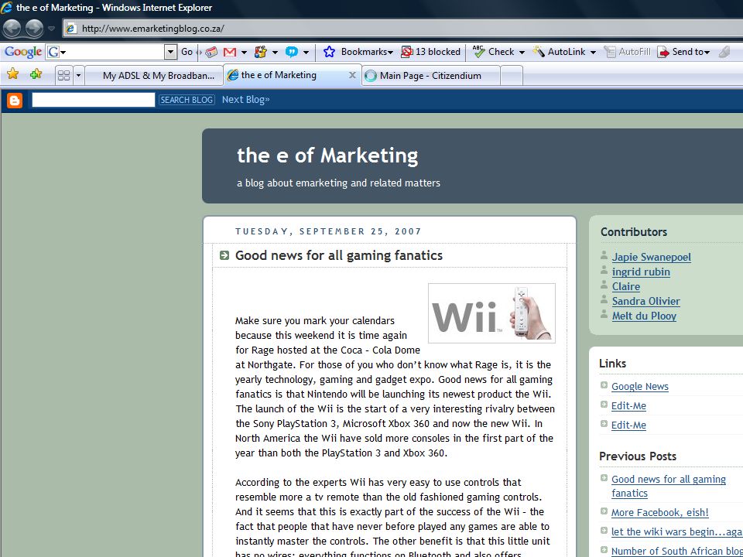Open previous post 'let the wiki wars begin'
Viewport: 743px width, 557px height.
pos(676,531)
